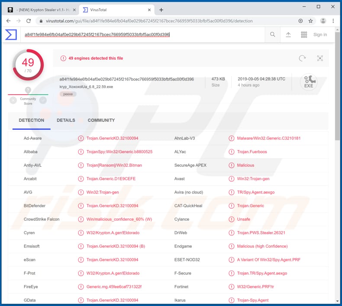Open Chrome three-dot menu
This screenshot has width=342, height=306.
(333, 21)
